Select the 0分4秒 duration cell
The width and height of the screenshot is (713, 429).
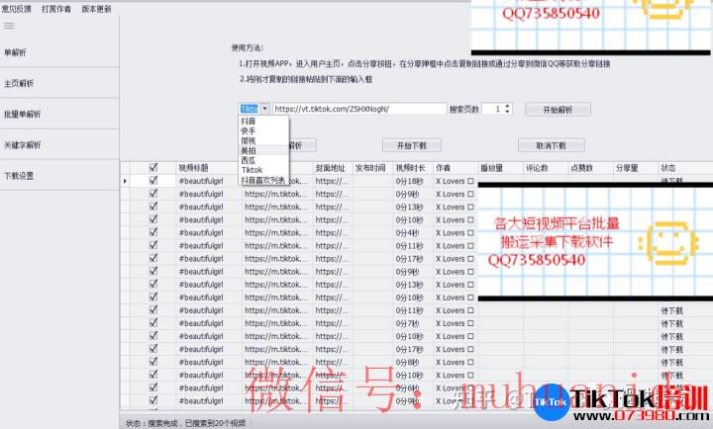[413, 233]
